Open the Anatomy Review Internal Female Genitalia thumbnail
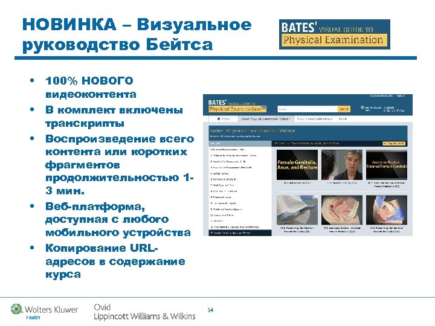Viewport: 435px width, 326px height. pos(342,210)
